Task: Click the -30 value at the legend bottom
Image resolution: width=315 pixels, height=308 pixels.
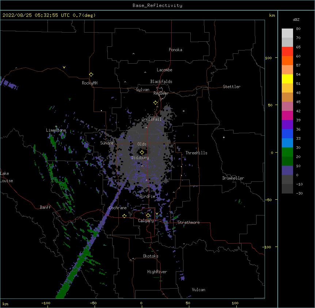Action: [299, 194]
